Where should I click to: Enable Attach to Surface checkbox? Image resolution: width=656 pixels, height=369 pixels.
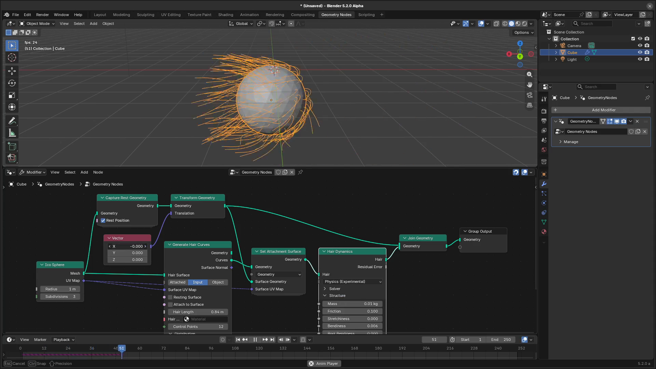tap(170, 304)
